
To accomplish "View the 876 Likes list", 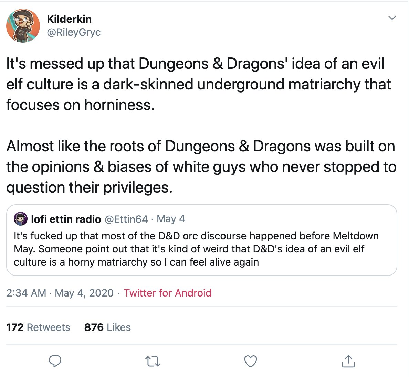I will click(107, 327).
